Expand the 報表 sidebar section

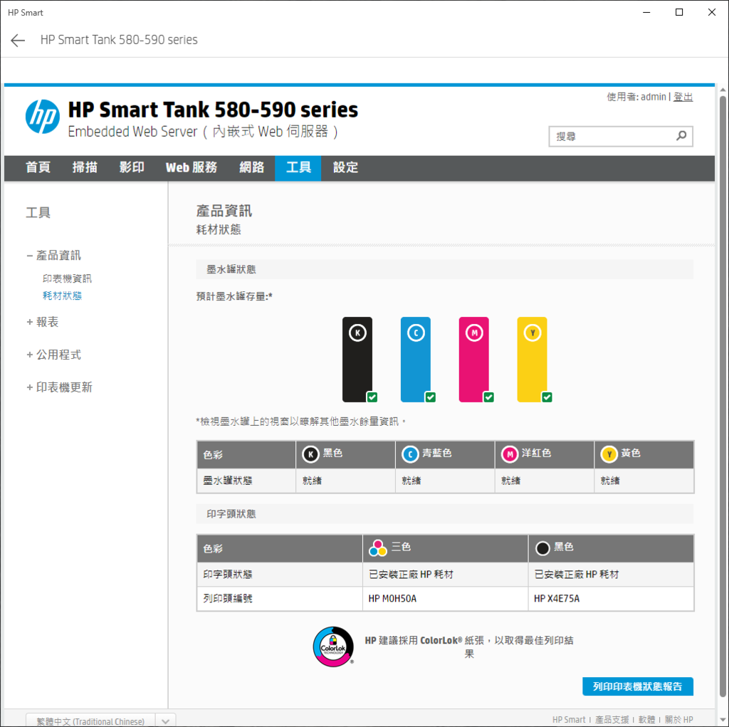(30, 322)
